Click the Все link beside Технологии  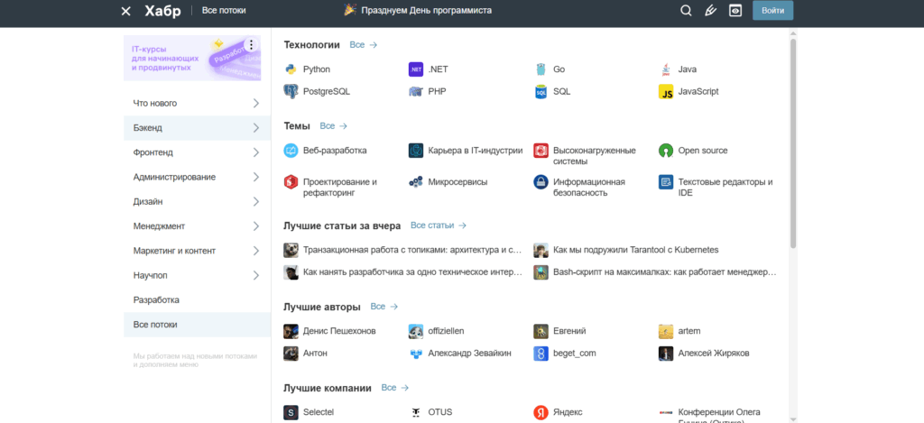[x=363, y=44]
